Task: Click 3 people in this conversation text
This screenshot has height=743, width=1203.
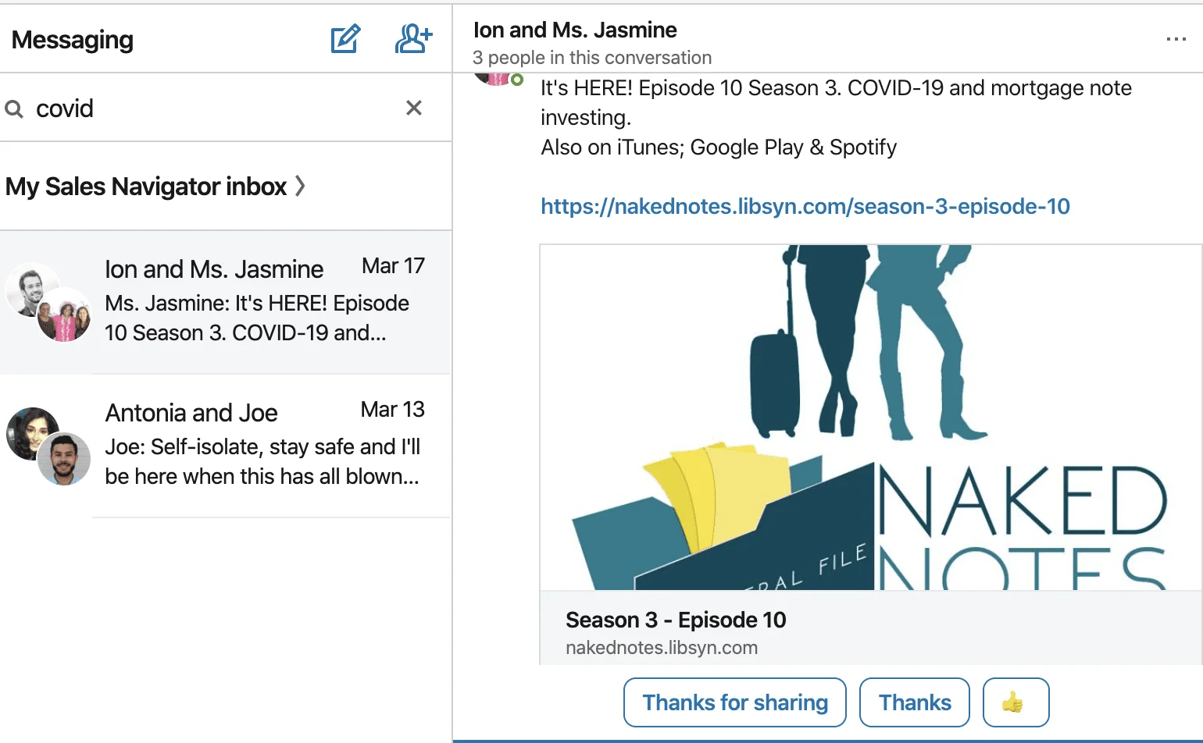Action: pos(592,58)
